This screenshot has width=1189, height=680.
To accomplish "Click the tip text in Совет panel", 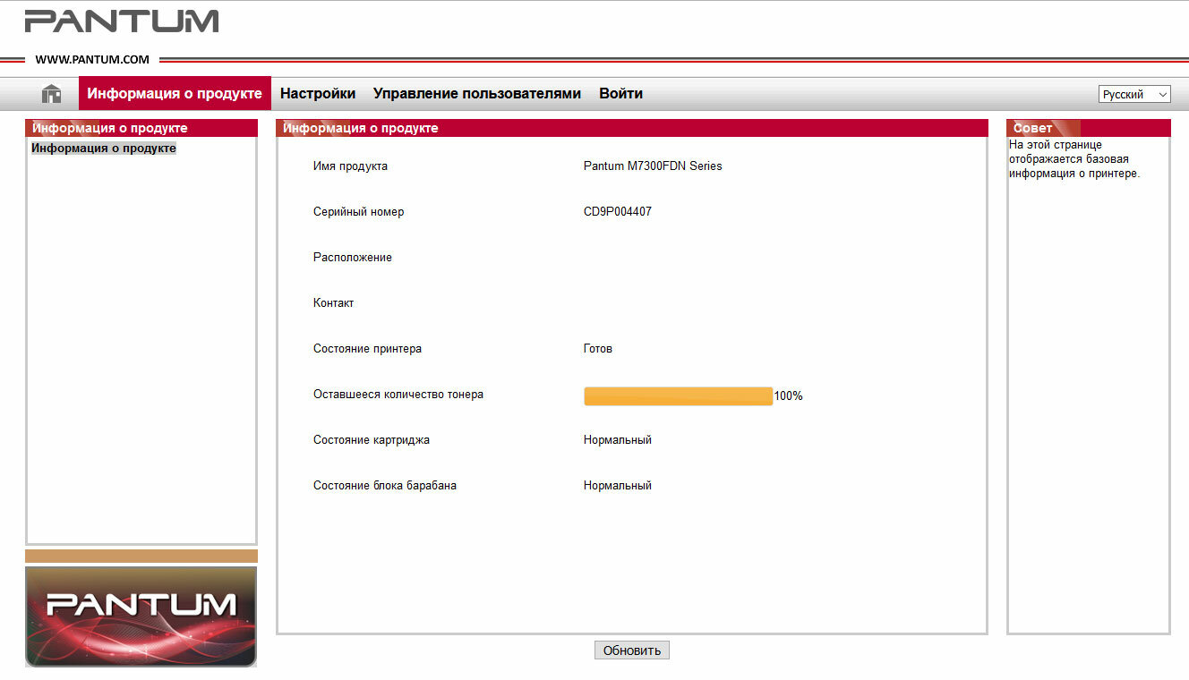I will pos(1074,159).
